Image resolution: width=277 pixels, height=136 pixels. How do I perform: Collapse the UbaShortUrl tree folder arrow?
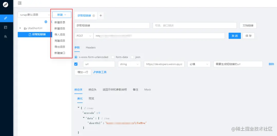tap(20, 28)
